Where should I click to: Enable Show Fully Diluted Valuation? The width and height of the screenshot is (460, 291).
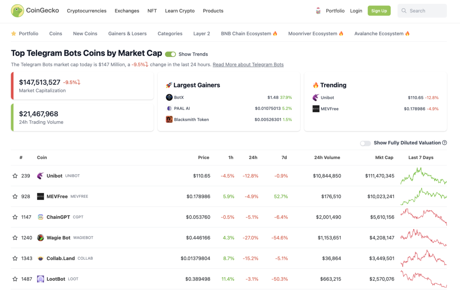tap(365, 143)
